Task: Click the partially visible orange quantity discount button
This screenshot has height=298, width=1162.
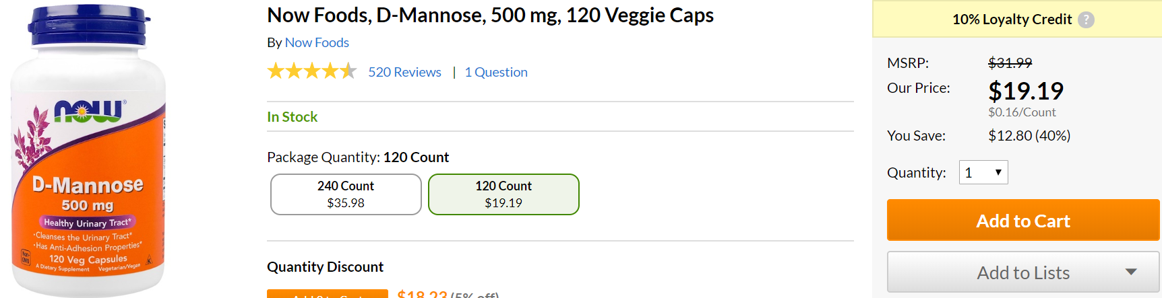Action: [327, 294]
